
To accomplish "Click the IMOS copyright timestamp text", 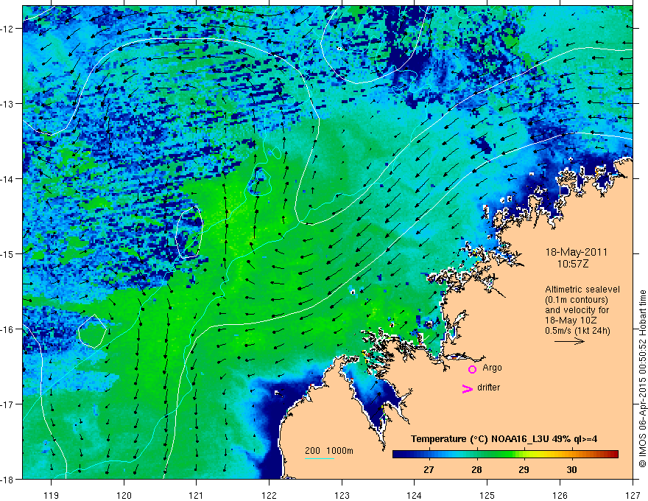I will [643, 378].
